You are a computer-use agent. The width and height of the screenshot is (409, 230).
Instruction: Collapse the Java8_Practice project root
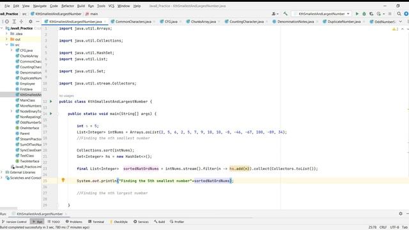pos(2,28)
